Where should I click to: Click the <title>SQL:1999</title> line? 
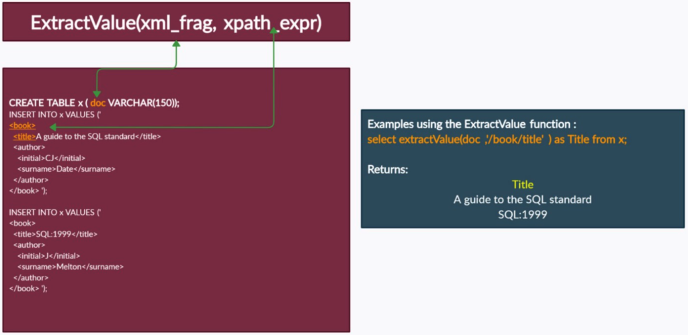tap(55, 234)
